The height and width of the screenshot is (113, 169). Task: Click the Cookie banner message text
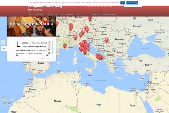coord(75,3)
